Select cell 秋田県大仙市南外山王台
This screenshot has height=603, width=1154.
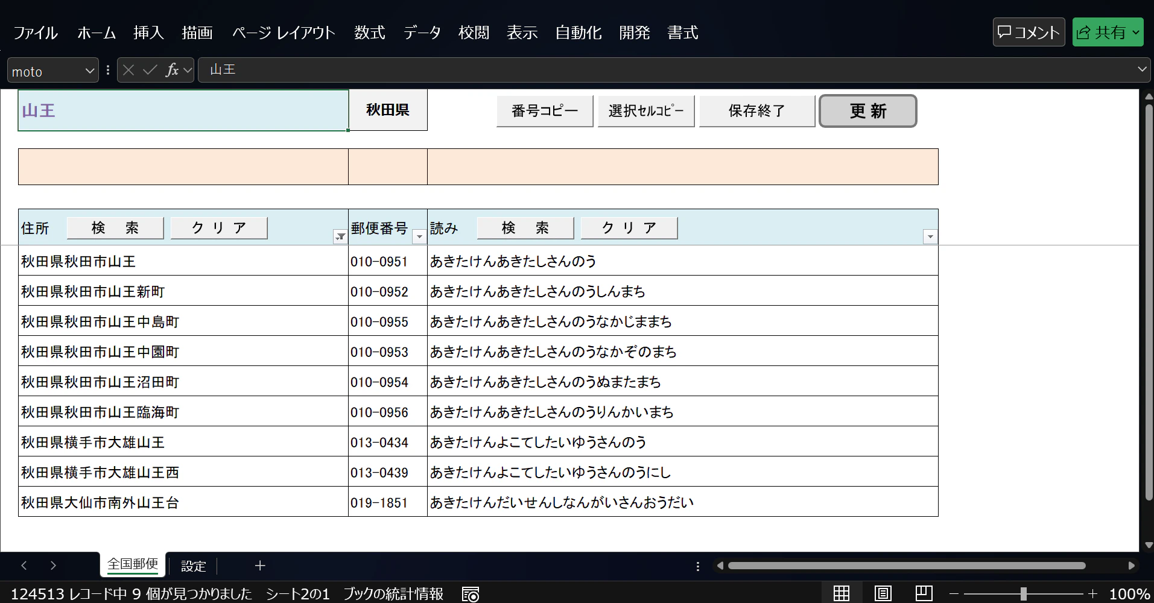[183, 502]
